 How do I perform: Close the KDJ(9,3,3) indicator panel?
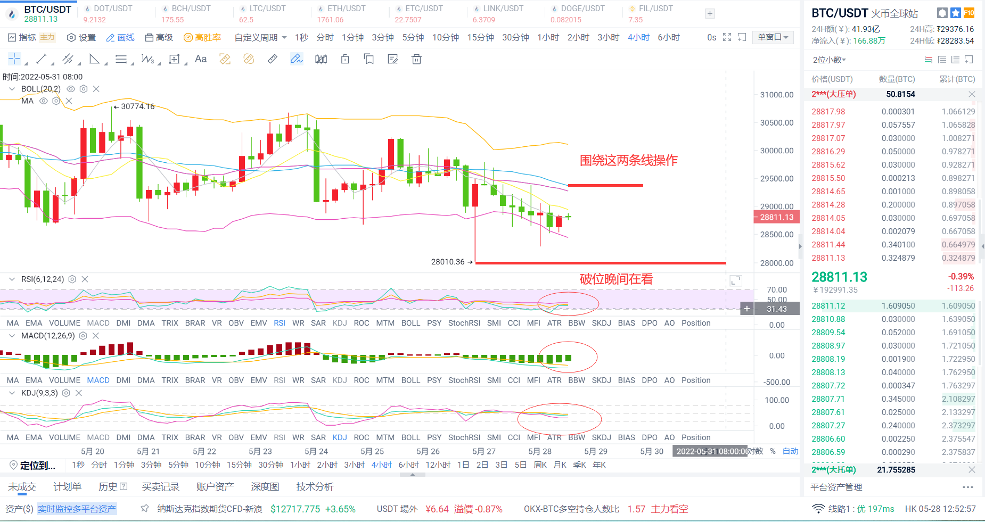coord(79,393)
